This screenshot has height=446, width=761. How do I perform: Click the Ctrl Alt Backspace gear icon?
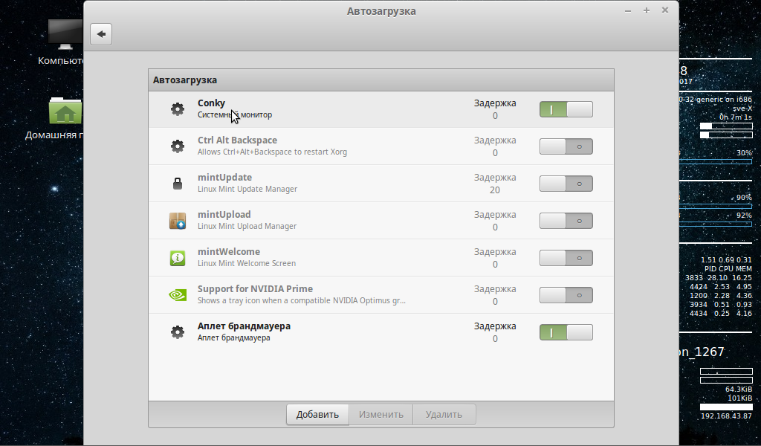178,146
